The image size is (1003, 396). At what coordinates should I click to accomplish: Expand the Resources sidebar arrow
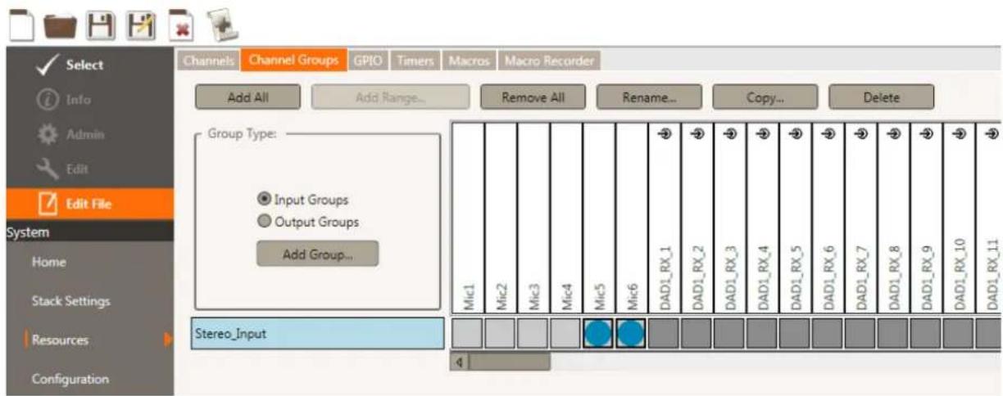coord(170,340)
